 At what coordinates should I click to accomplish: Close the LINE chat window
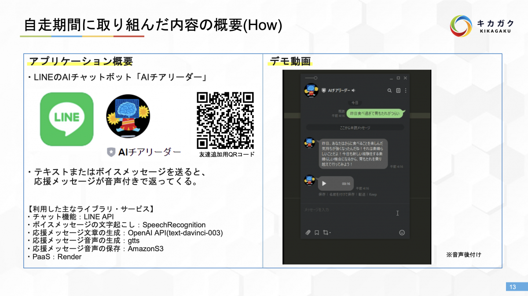coord(405,78)
